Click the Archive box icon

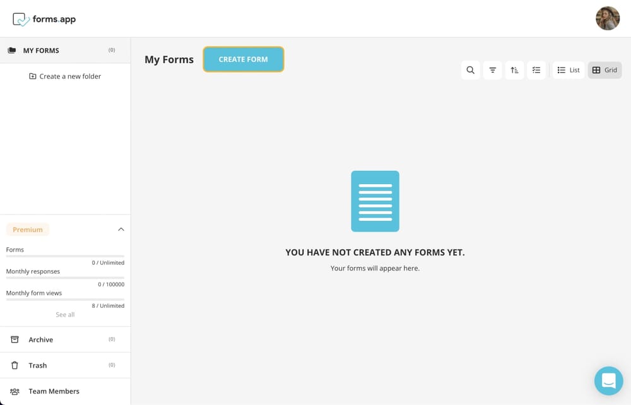point(15,339)
